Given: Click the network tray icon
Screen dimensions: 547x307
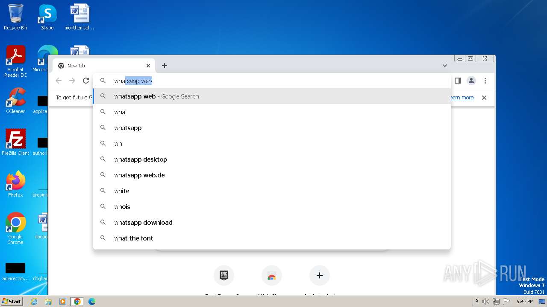Looking at the screenshot, I should pyautogui.click(x=496, y=301).
